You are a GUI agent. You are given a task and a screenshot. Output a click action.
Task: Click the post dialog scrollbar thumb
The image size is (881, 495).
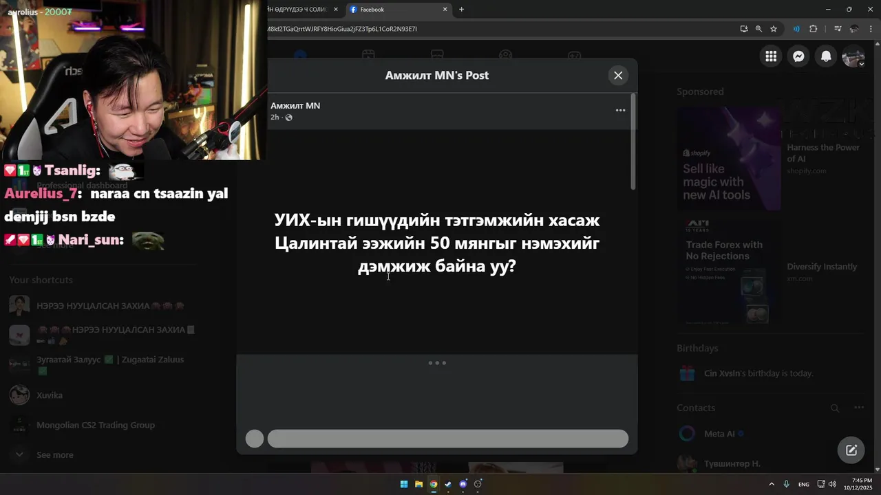coord(633,141)
